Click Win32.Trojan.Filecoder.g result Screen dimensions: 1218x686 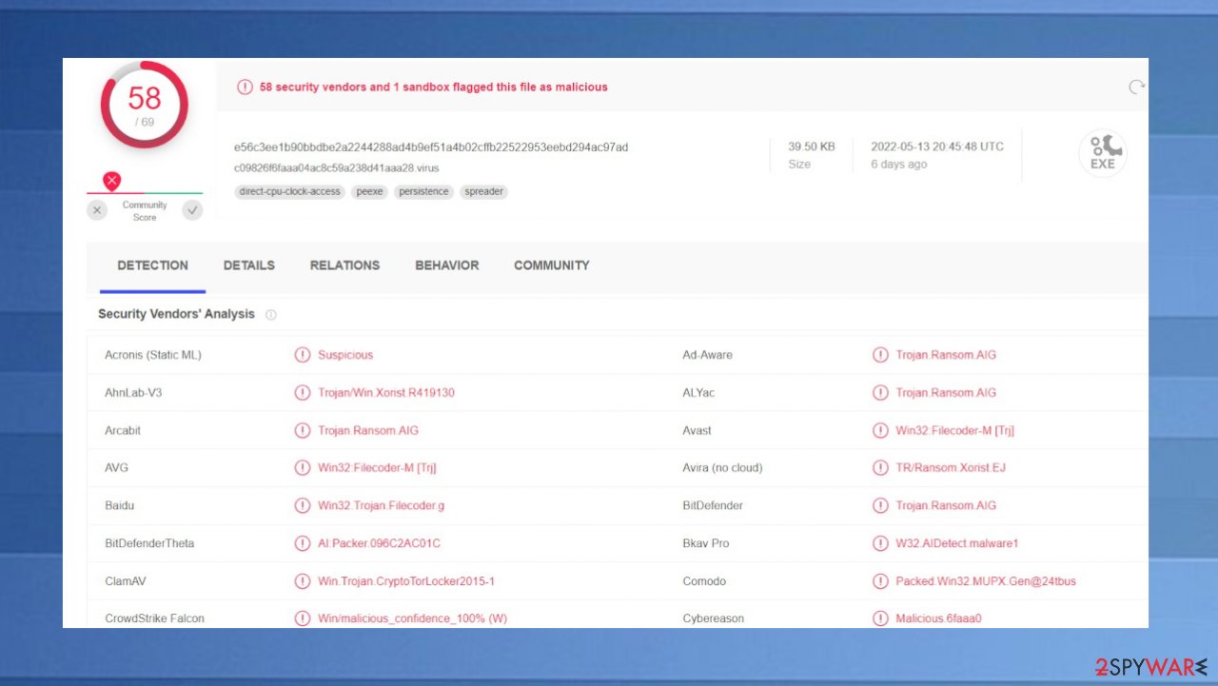(x=381, y=505)
